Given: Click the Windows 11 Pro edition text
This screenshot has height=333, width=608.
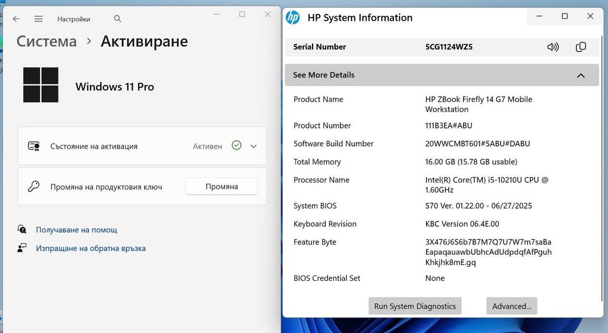Looking at the screenshot, I should (115, 87).
